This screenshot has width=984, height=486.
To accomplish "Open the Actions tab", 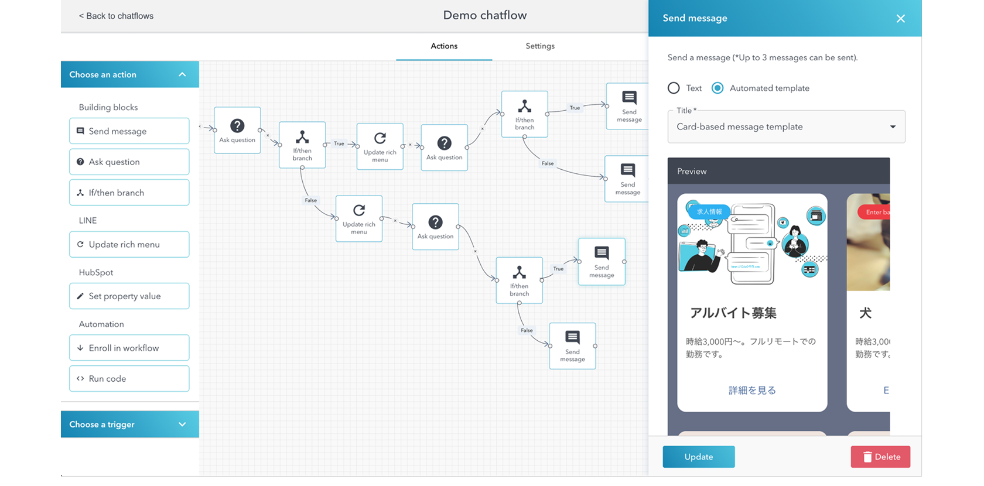I will coord(444,46).
